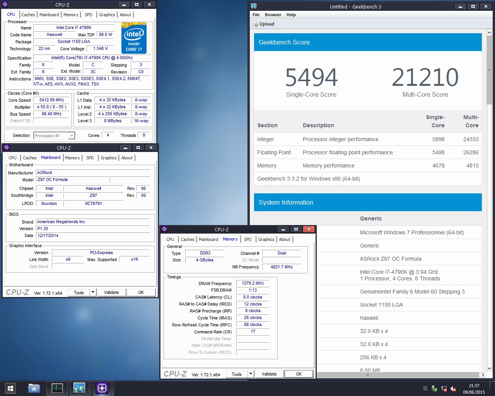Click the Memory CPU-Z window title icon

coord(164,229)
